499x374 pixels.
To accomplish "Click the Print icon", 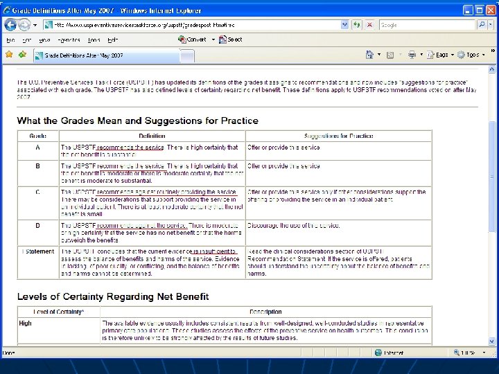I will (x=412, y=55).
